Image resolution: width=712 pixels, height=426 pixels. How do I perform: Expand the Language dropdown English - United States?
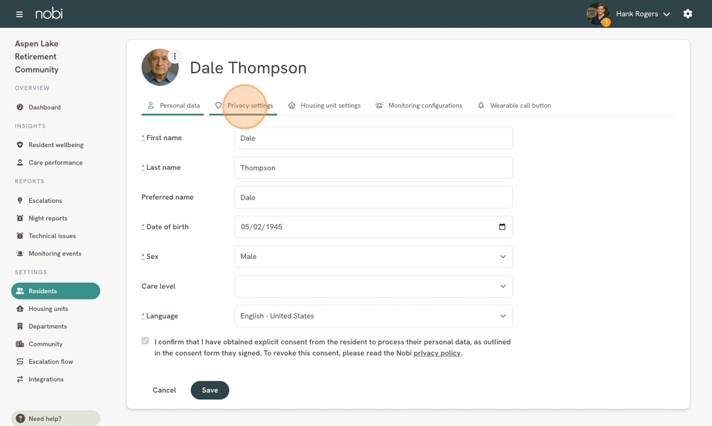point(373,316)
